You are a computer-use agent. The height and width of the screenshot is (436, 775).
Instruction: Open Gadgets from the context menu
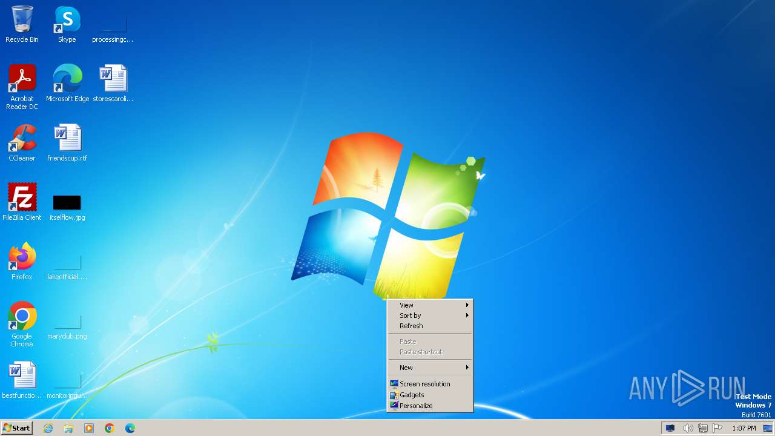click(x=430, y=395)
